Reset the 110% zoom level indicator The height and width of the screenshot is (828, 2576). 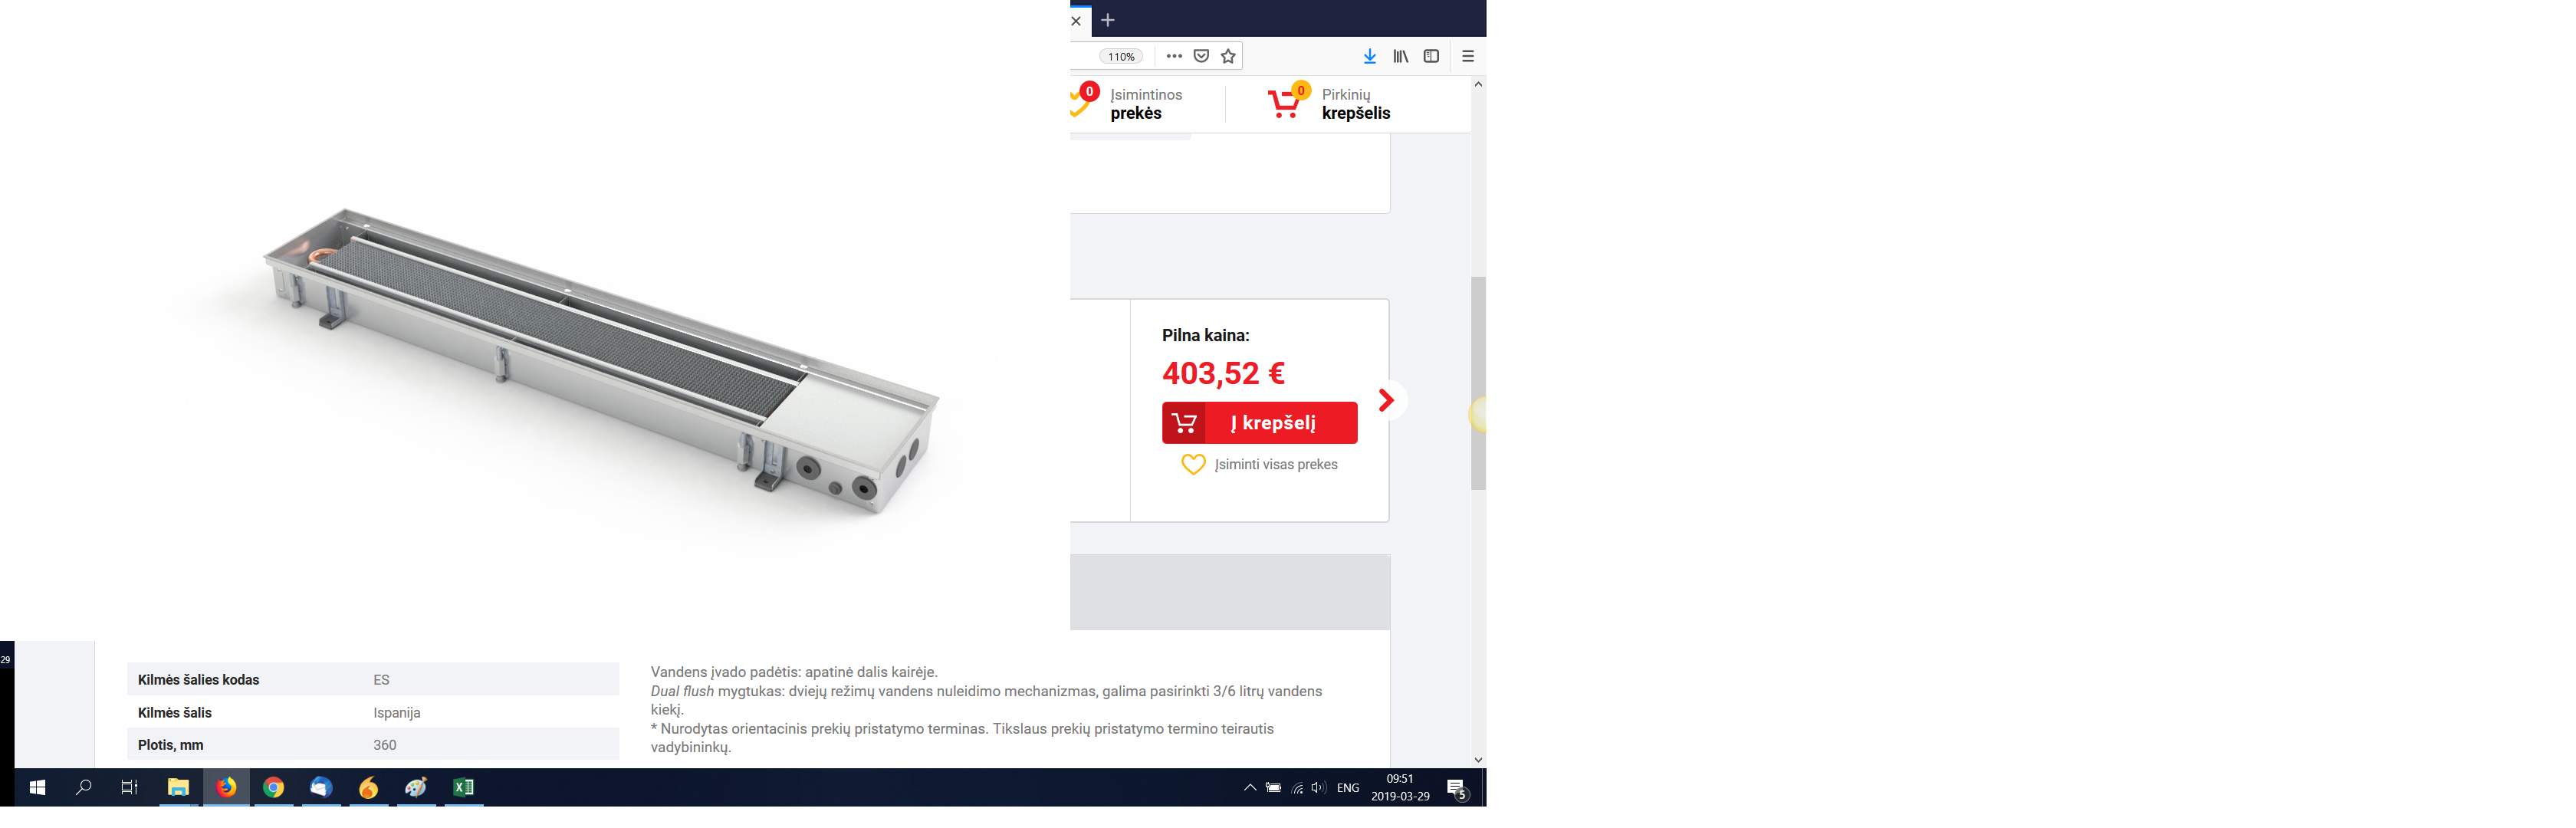1121,57
